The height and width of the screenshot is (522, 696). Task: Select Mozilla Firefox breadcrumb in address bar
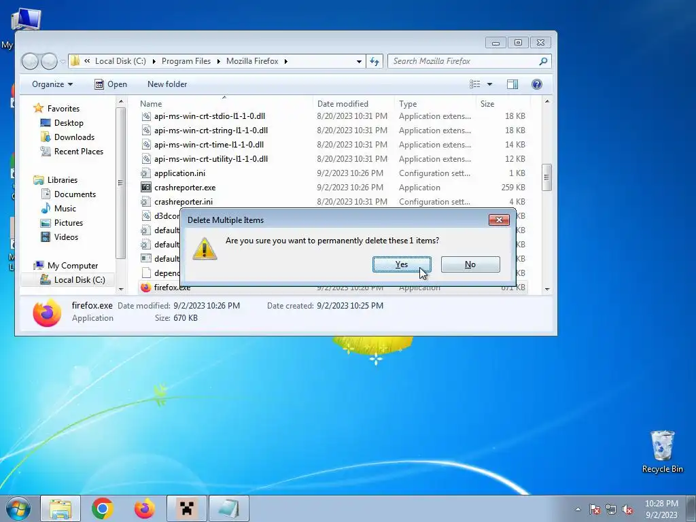point(252,61)
